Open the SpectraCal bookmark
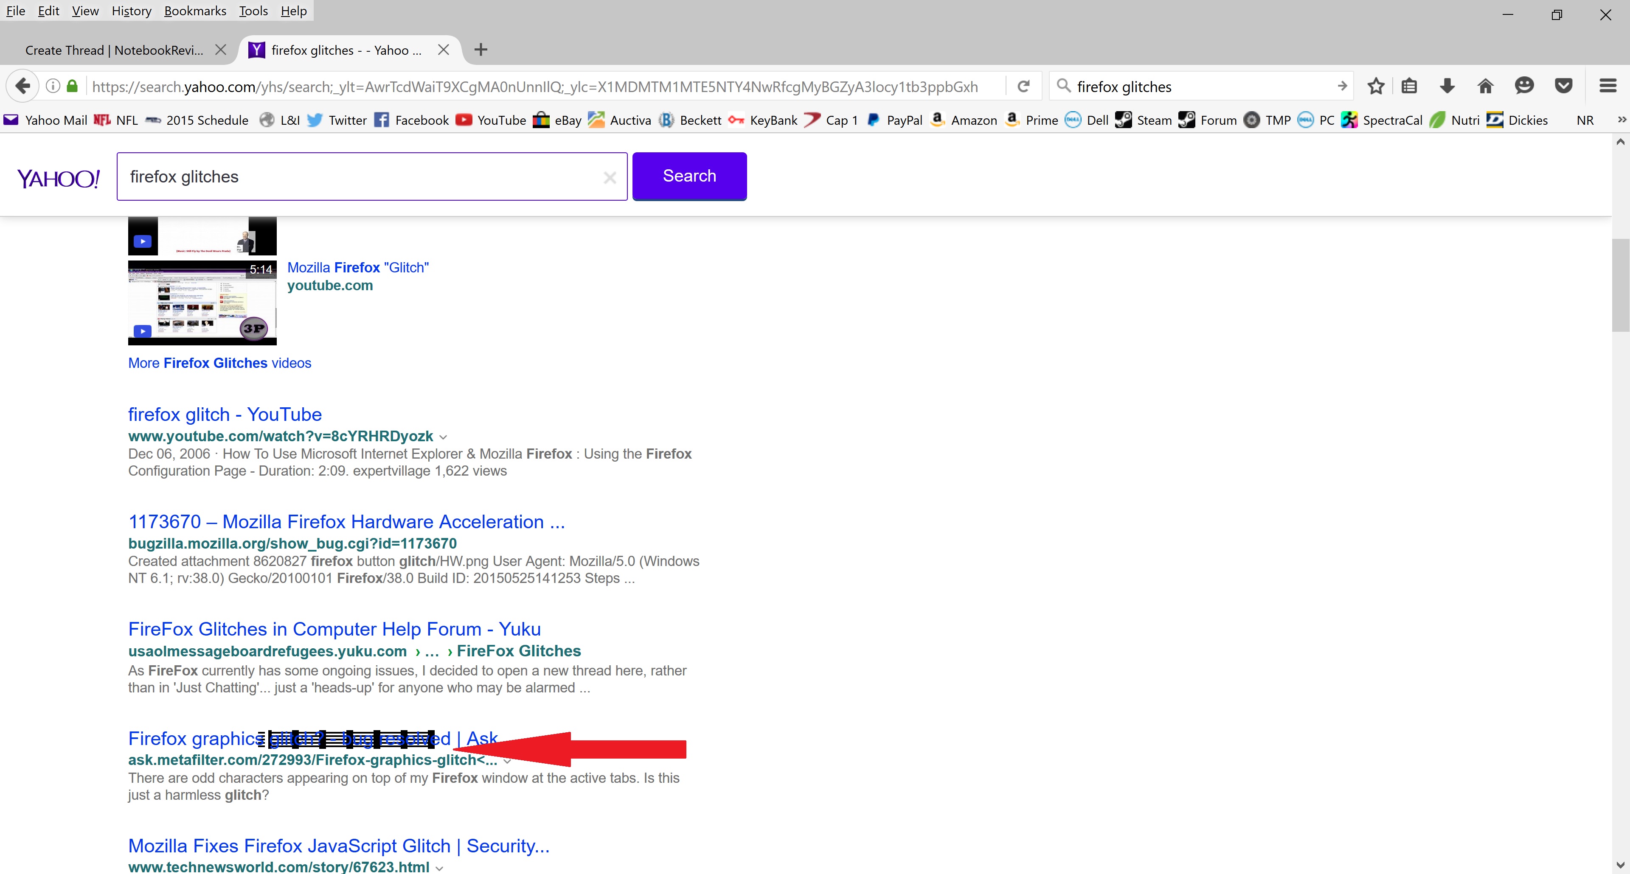 [1381, 120]
